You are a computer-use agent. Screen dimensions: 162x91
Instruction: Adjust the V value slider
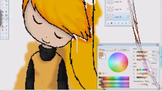pos(142,77)
